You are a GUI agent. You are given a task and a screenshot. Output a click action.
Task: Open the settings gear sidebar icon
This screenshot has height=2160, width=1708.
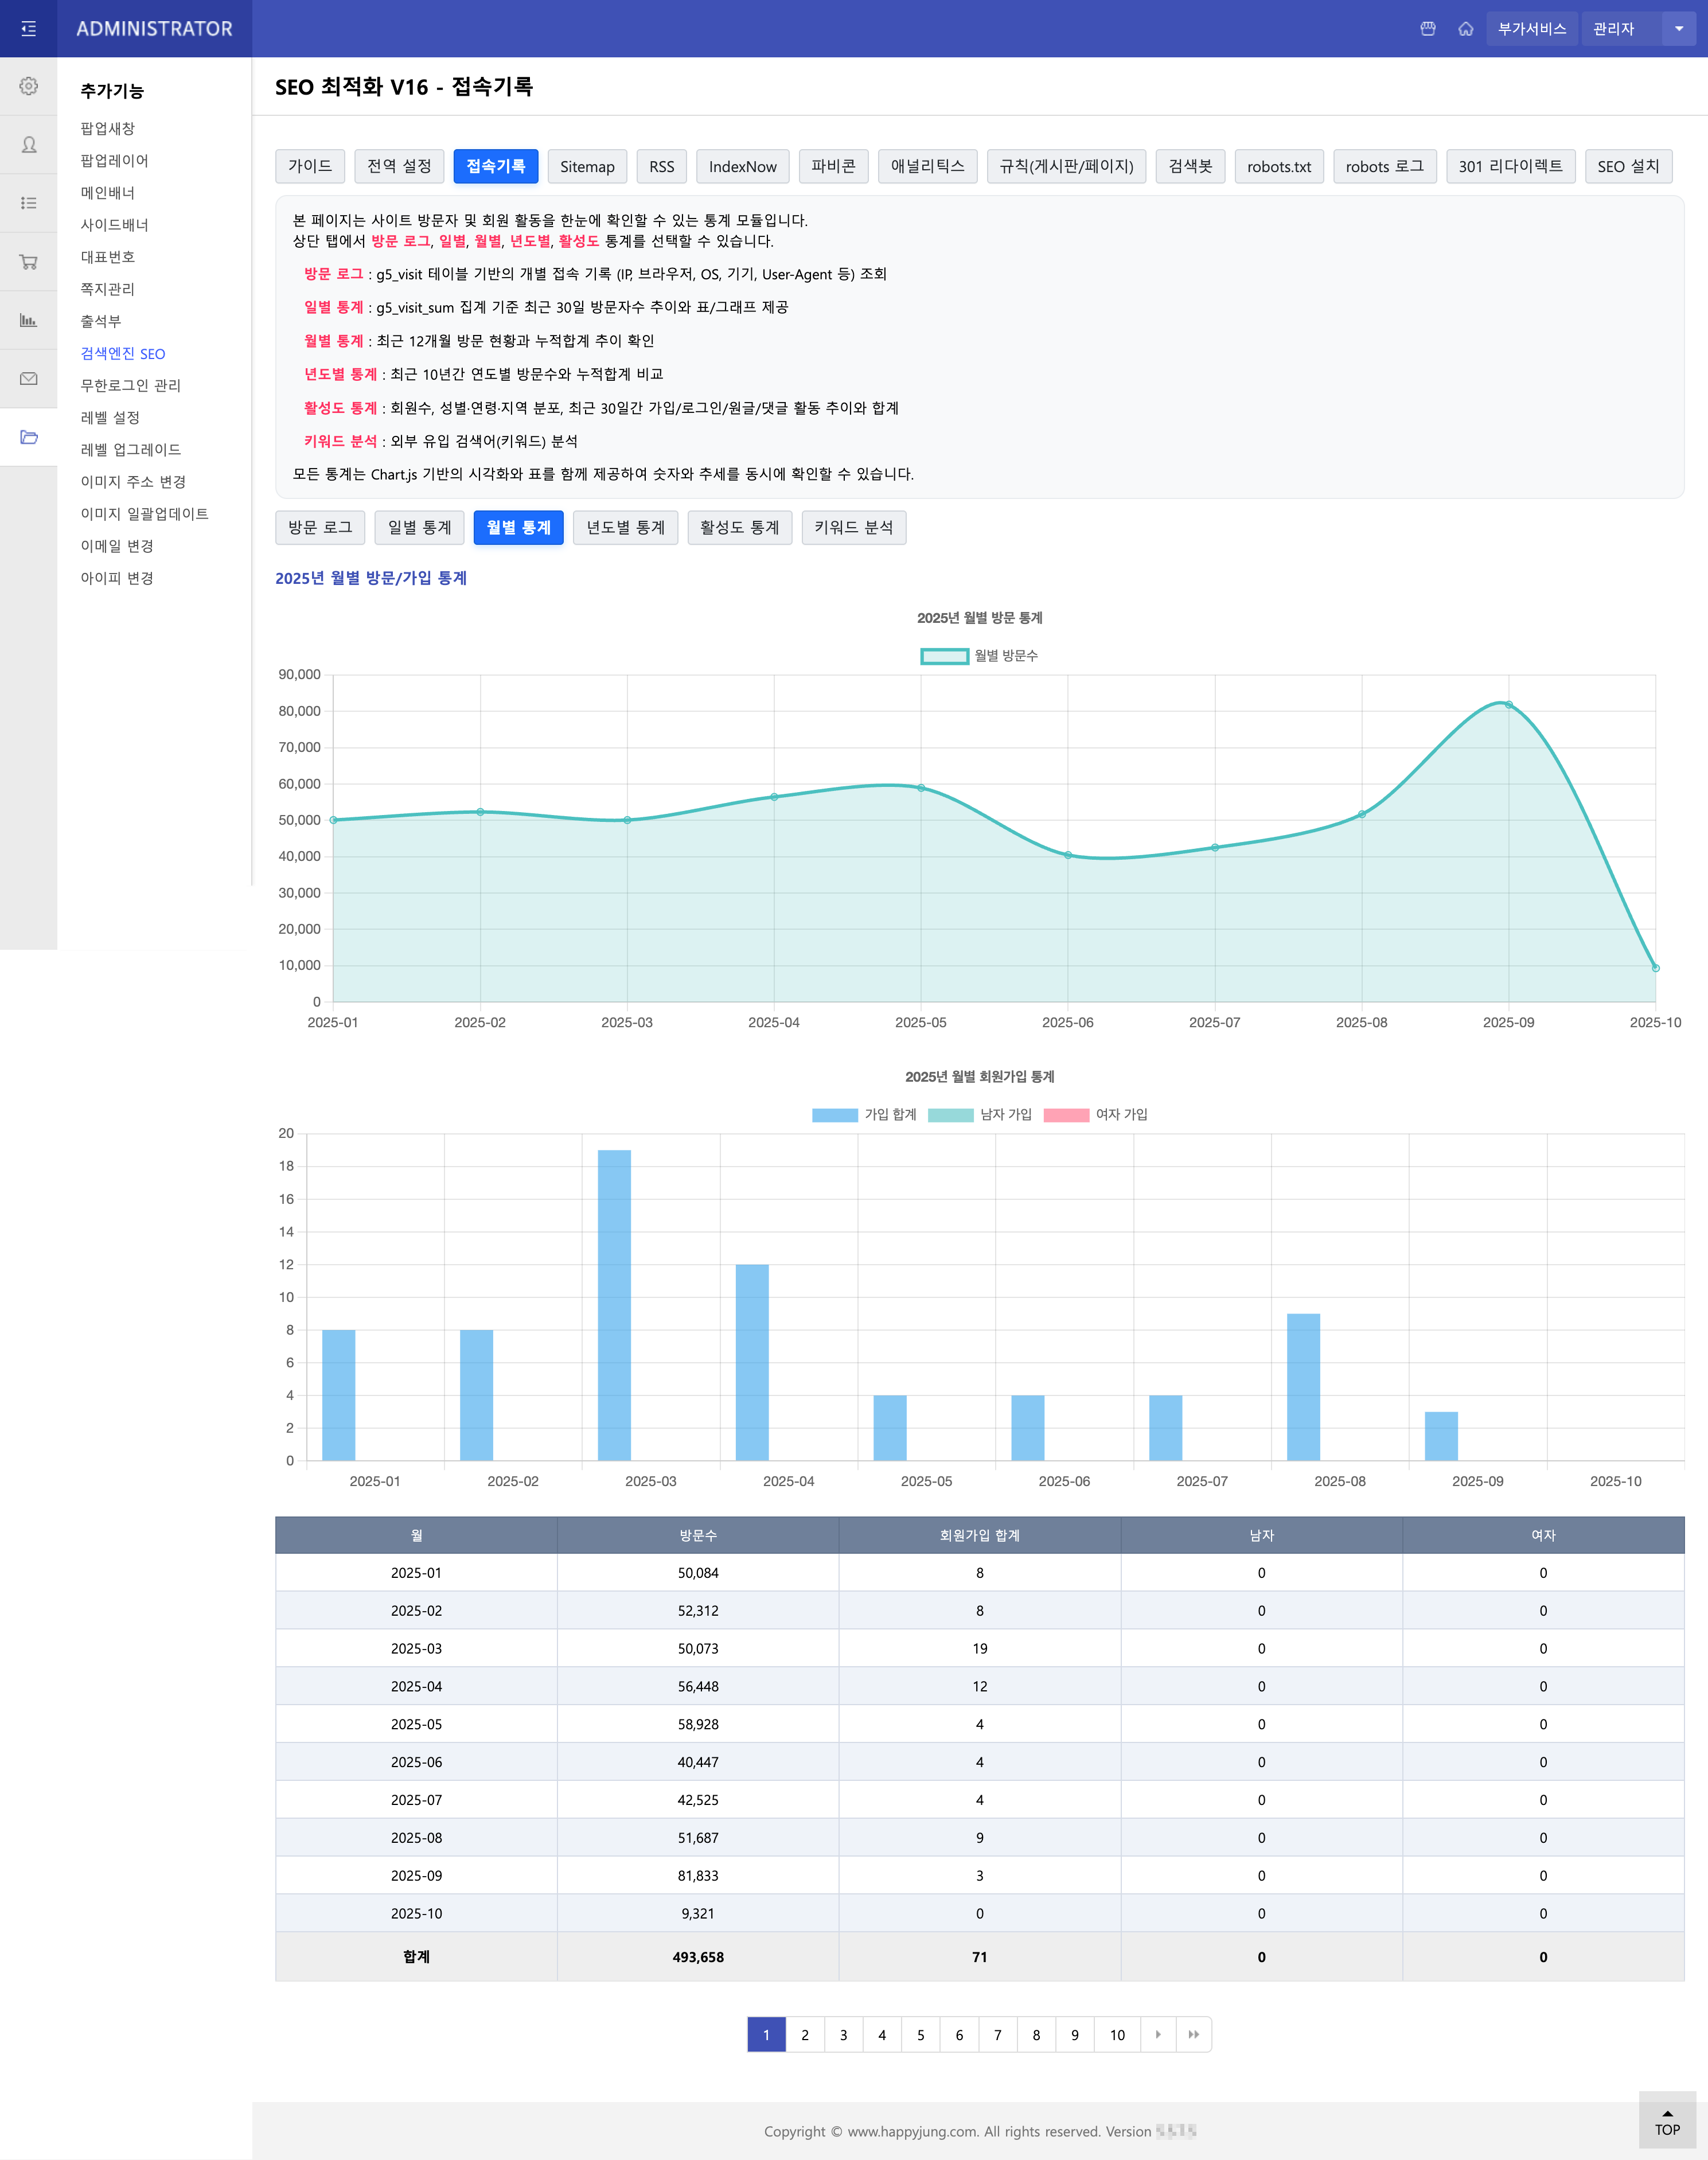point(28,86)
